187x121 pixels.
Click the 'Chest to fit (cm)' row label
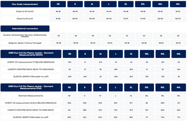click(x=25, y=19)
